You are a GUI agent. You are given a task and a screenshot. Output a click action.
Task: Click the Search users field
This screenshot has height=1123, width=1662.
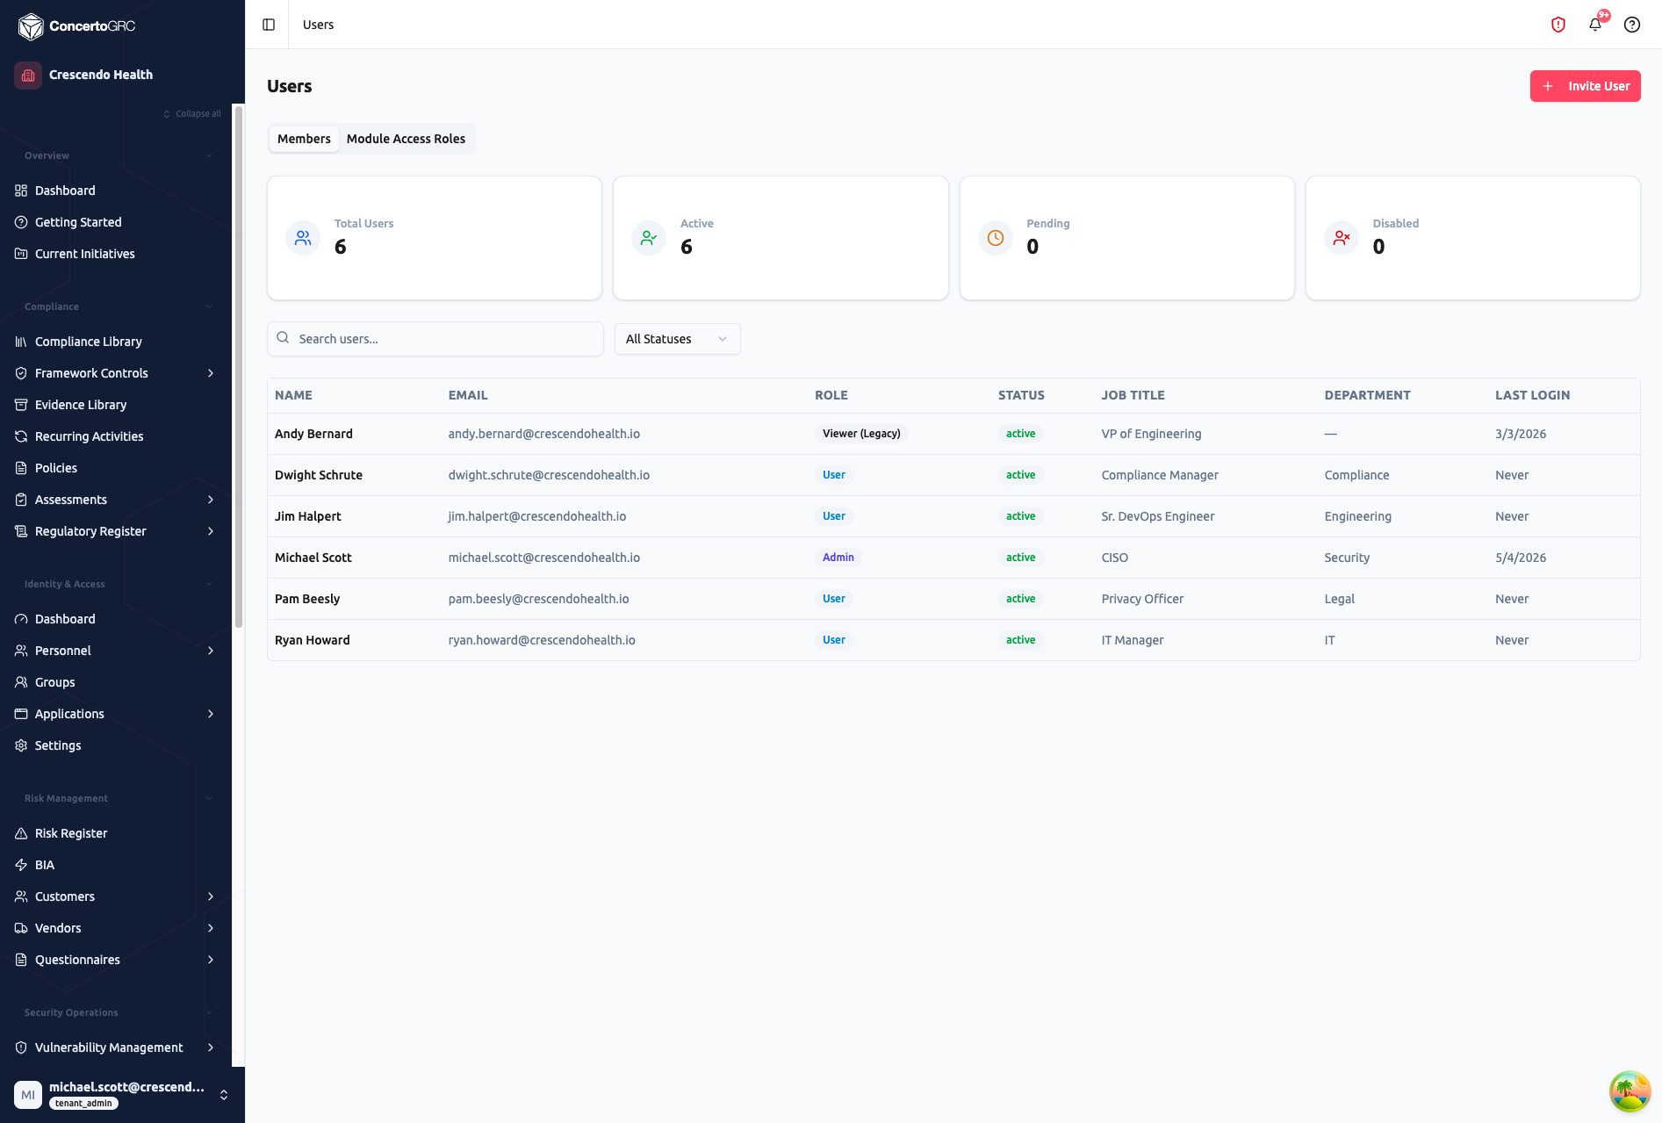click(435, 339)
